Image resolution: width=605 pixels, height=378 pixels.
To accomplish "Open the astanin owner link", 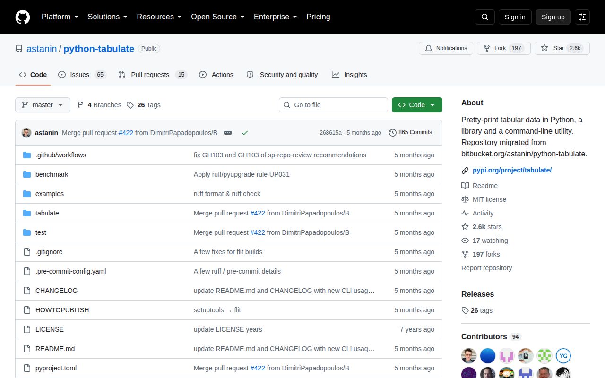I will point(42,49).
